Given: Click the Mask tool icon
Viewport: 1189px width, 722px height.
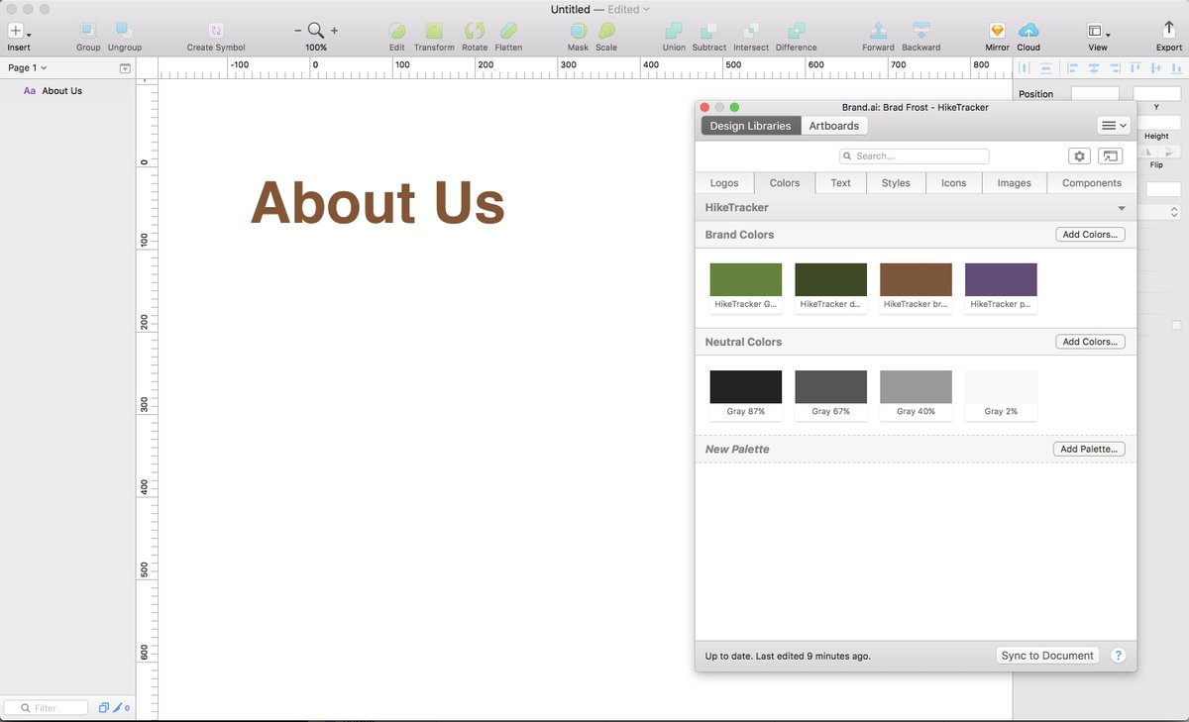Looking at the screenshot, I should pyautogui.click(x=578, y=31).
